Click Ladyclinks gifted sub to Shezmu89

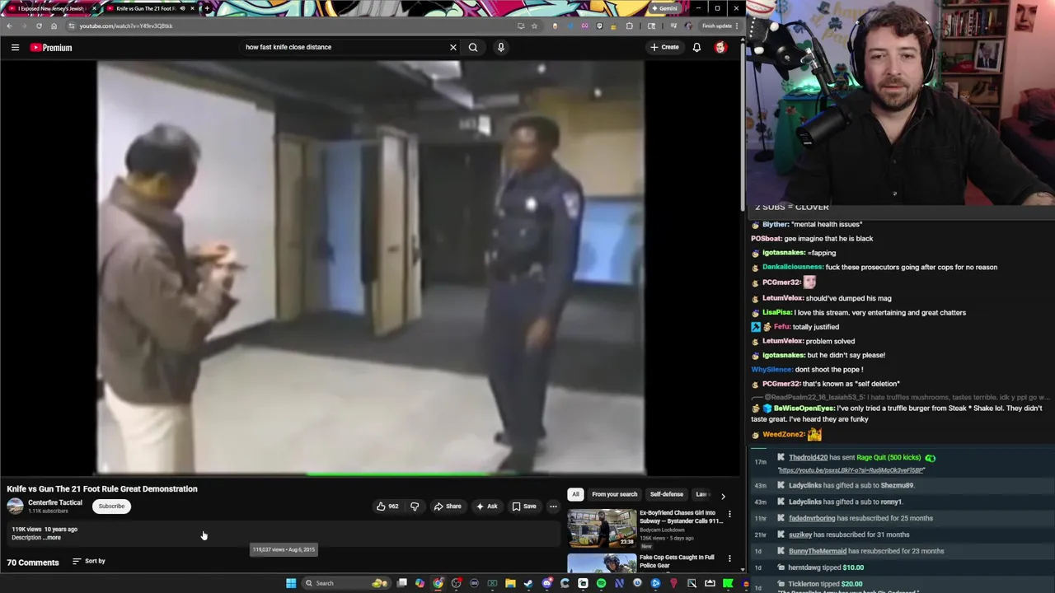click(x=851, y=485)
